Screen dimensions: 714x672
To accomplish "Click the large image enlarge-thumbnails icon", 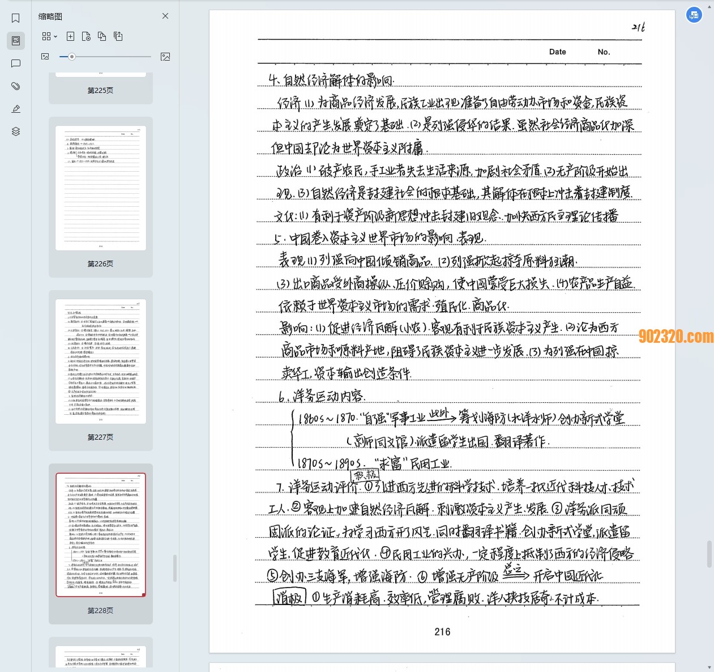I will tap(165, 57).
